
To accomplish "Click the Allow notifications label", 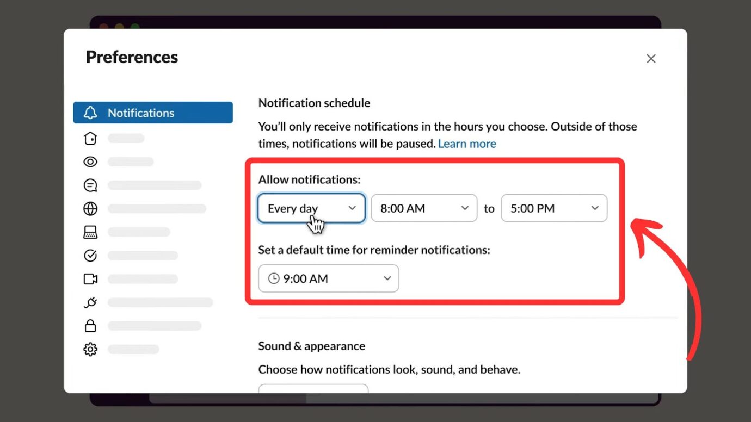I will (x=310, y=179).
